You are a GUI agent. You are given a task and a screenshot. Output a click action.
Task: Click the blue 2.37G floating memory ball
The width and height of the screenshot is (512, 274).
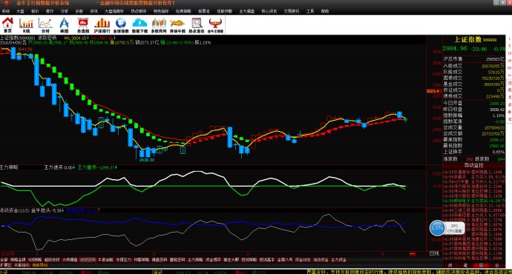pos(437,228)
